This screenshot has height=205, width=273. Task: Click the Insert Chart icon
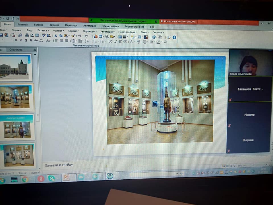tap(95, 36)
